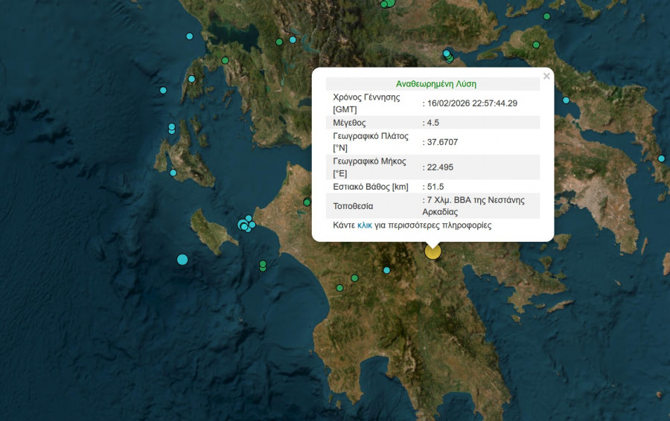Image resolution: width=670 pixels, height=421 pixels.
Task: Open the 'κλικ' more information link
Action: point(365,225)
